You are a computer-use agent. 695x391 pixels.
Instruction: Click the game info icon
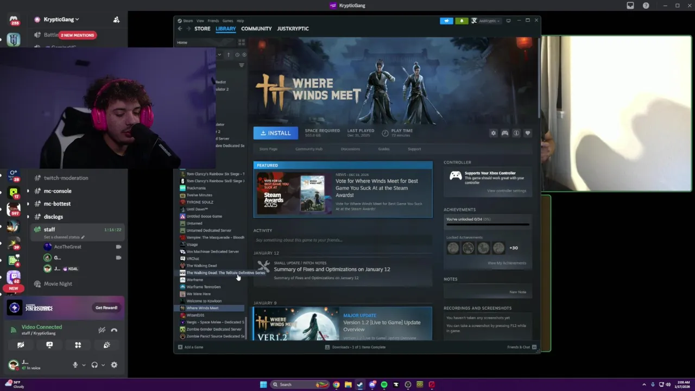pyautogui.click(x=516, y=133)
